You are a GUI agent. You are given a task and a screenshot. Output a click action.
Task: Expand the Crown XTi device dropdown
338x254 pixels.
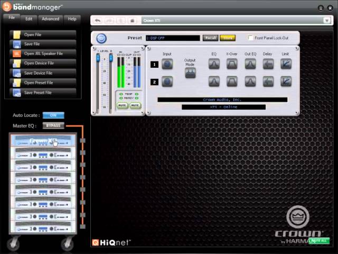coord(326,20)
